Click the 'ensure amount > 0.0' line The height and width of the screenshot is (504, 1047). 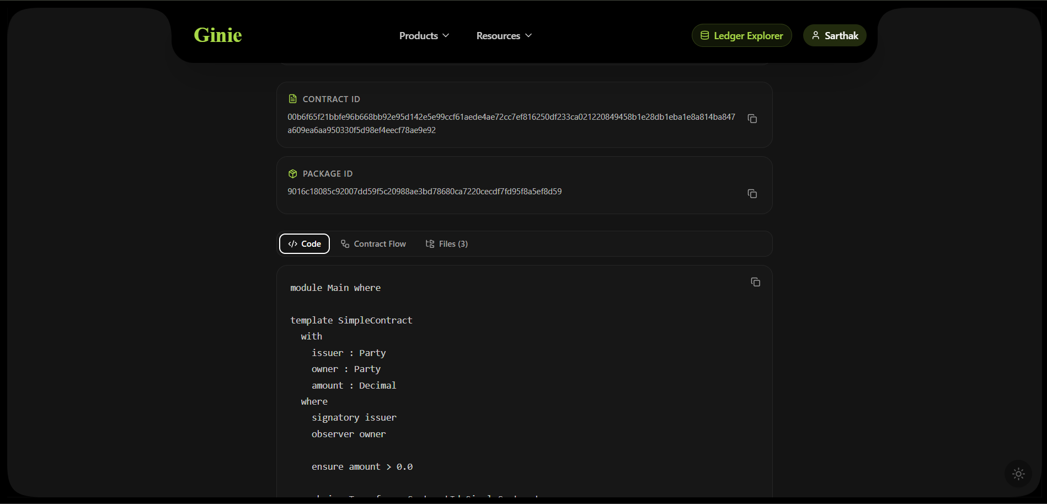(362, 466)
